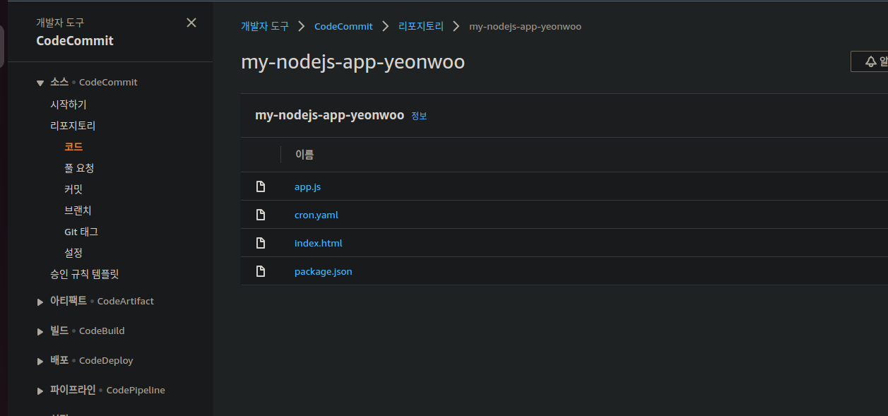Expand the 아티팩트 CodeArtifact section

pyautogui.click(x=40, y=302)
